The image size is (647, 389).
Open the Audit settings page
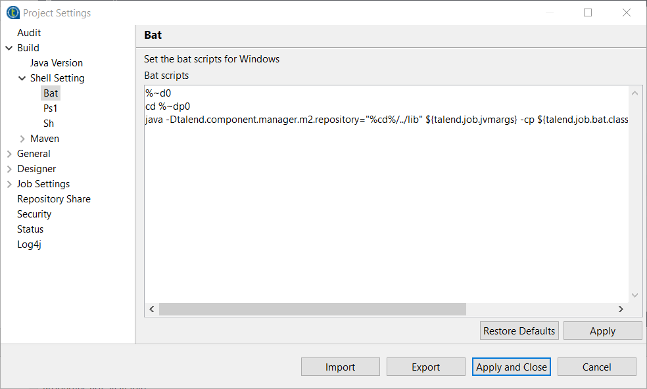(x=29, y=33)
